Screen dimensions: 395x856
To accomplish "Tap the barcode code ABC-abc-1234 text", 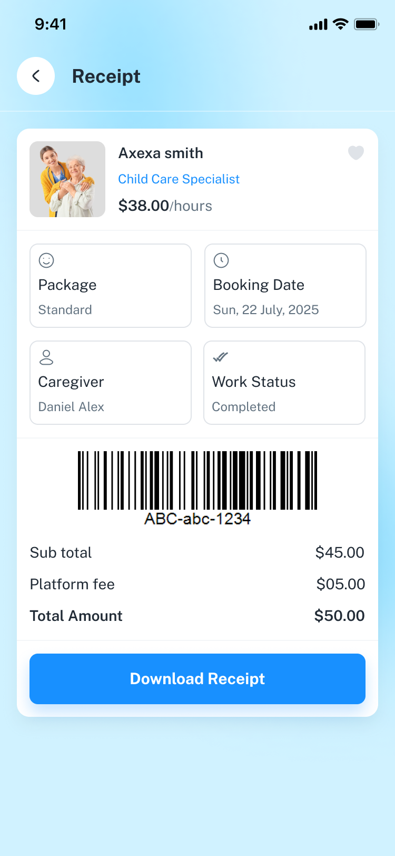I will point(197,519).
